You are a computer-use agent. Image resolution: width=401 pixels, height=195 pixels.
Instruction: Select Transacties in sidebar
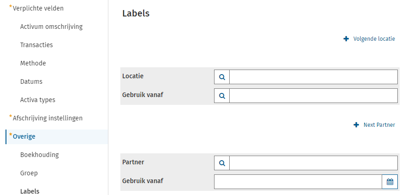tap(36, 45)
